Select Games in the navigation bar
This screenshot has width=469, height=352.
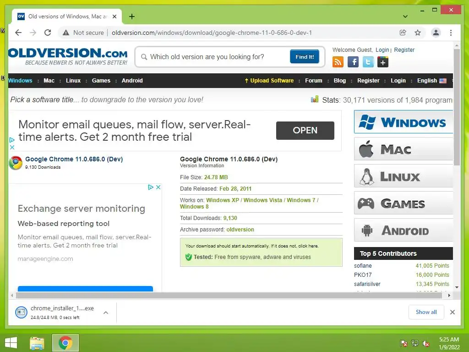pos(101,81)
